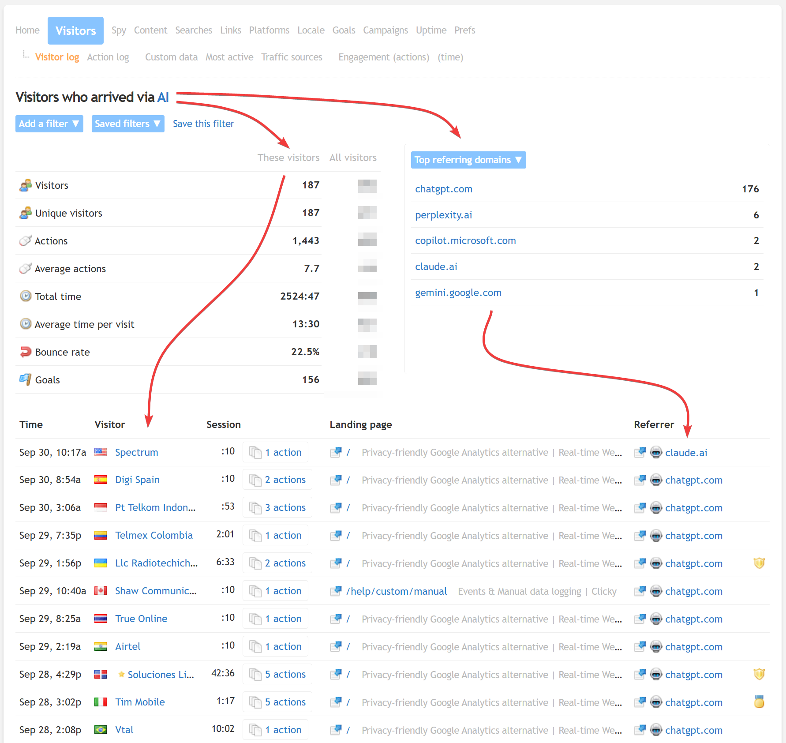The width and height of the screenshot is (786, 743).
Task: Click the Visitors people icon in the stats table
Action: (x=26, y=185)
